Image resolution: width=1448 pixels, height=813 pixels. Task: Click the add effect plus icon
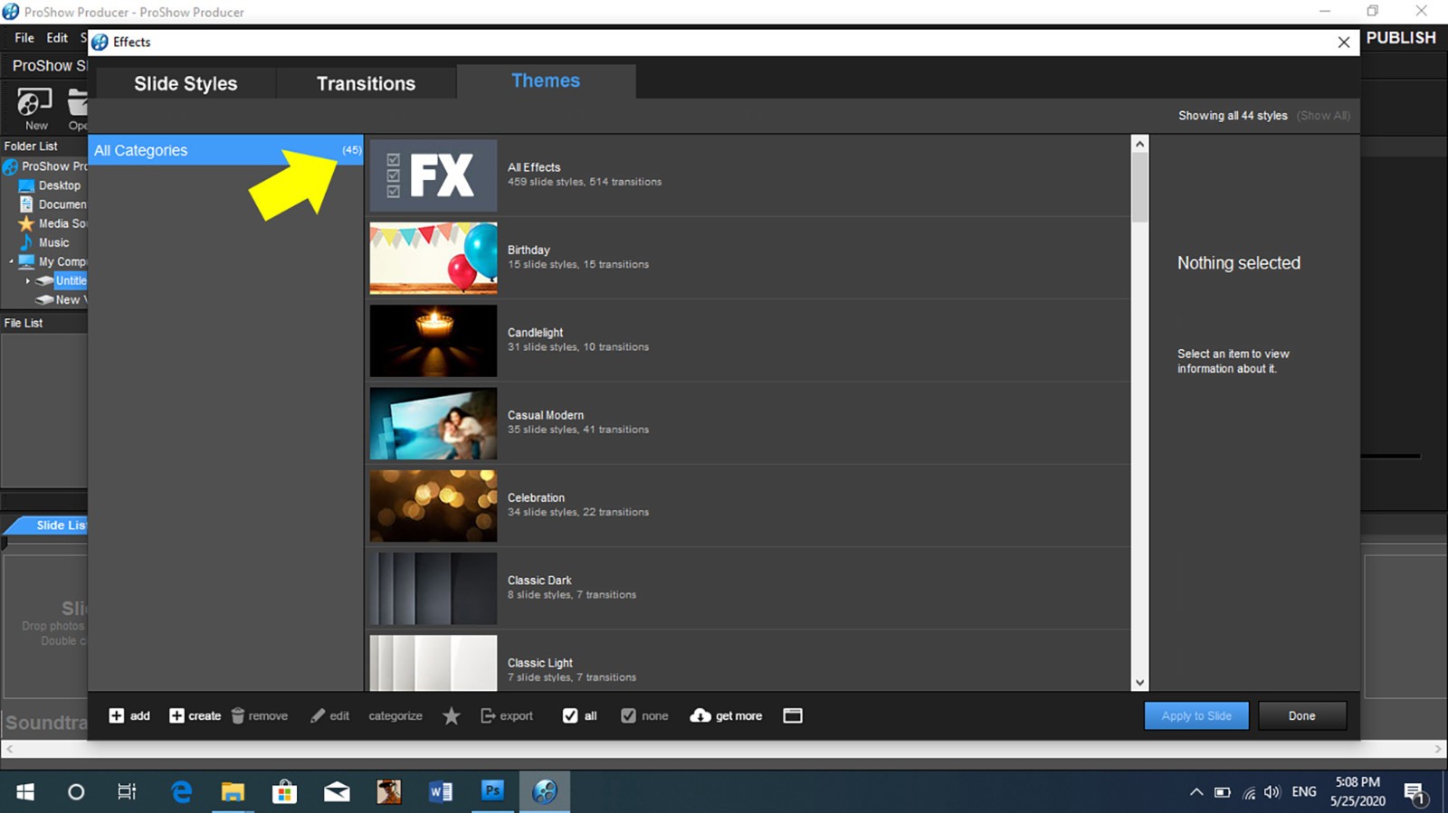[x=116, y=715]
